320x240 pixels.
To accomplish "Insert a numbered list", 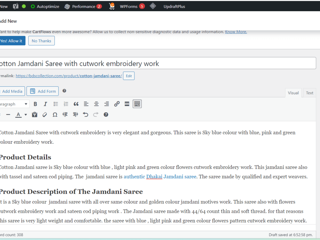I will point(66,104).
